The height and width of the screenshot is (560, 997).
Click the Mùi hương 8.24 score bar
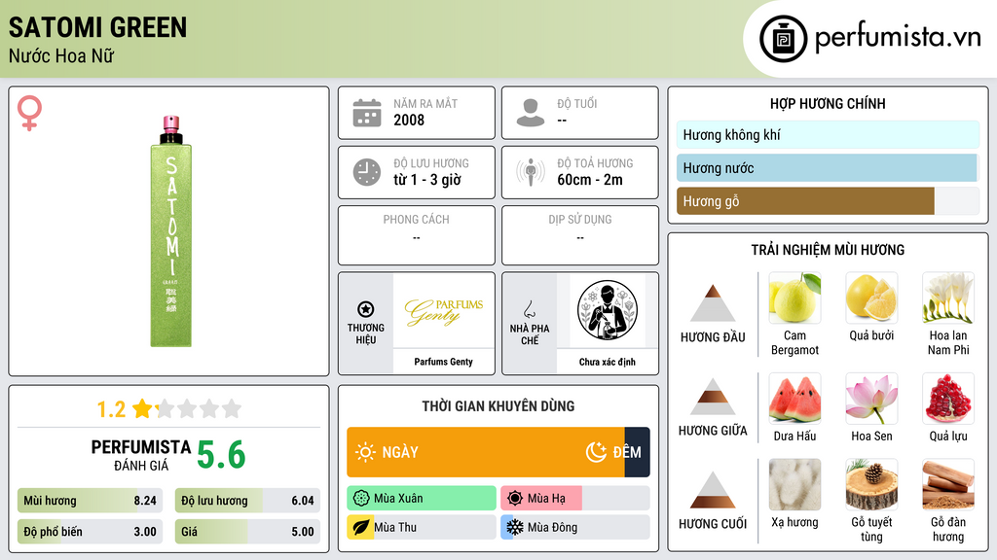[x=90, y=501]
